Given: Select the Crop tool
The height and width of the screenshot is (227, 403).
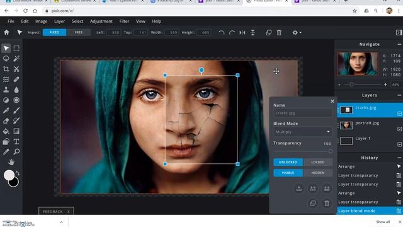Looking at the screenshot, I should 6,69.
